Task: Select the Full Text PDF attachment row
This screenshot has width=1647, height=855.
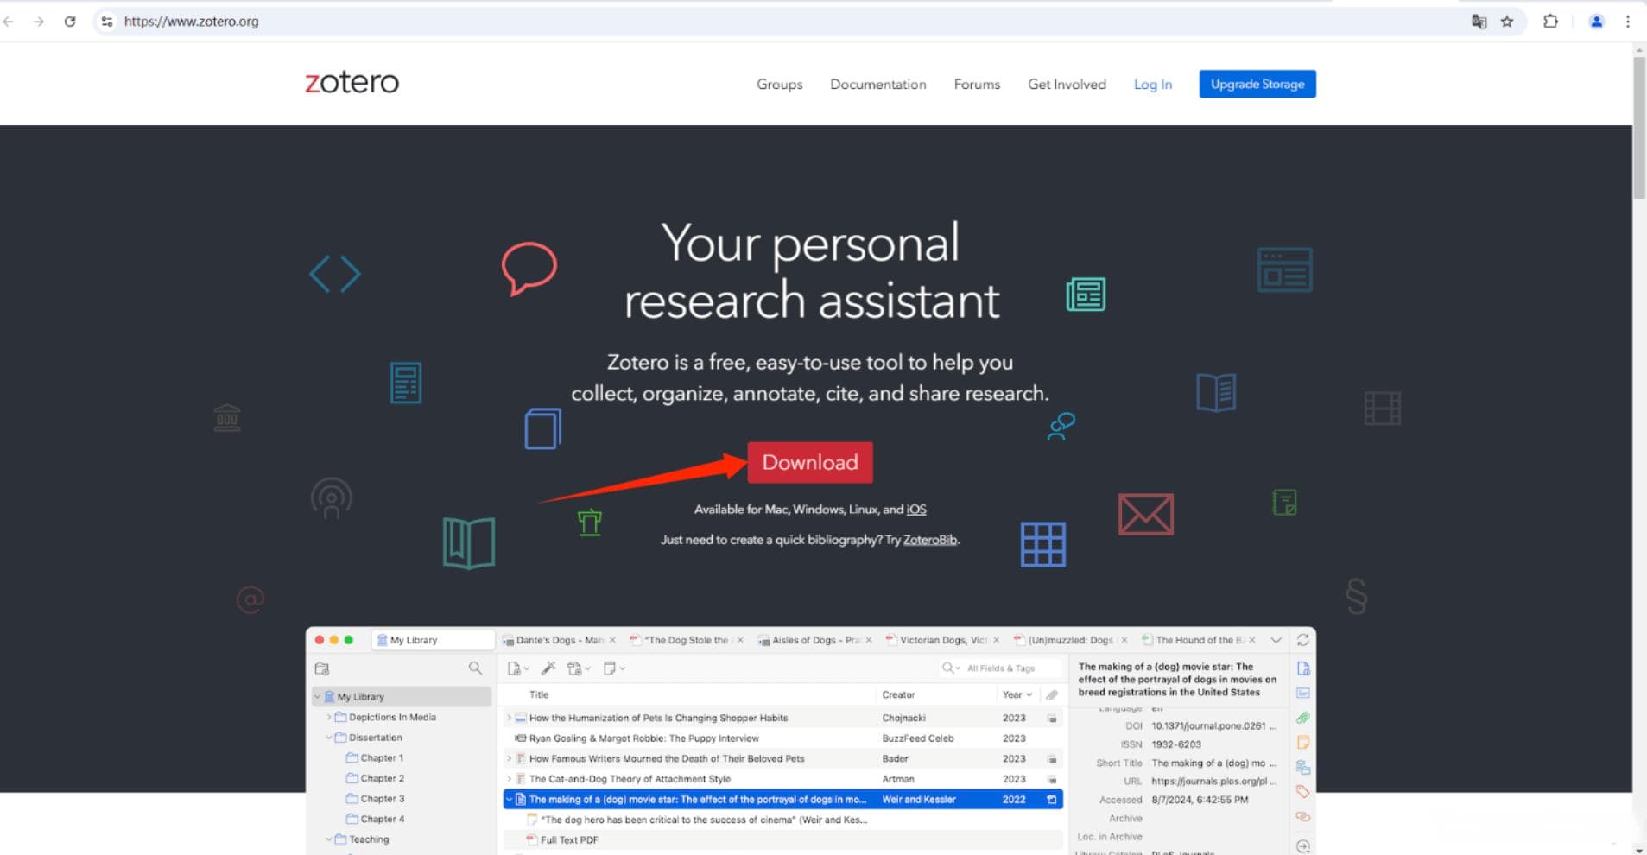Action: pyautogui.click(x=782, y=839)
